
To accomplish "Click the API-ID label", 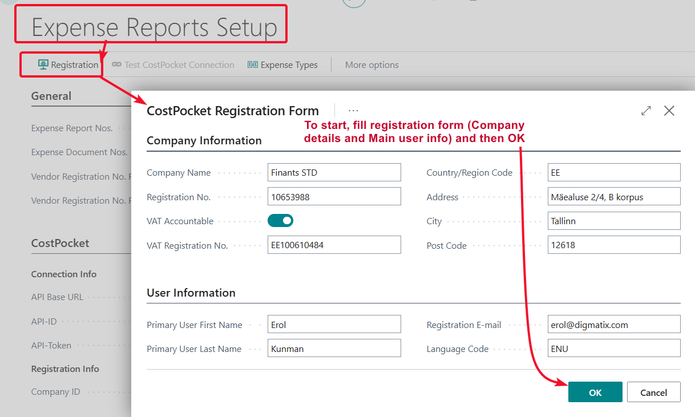I will [x=44, y=321].
